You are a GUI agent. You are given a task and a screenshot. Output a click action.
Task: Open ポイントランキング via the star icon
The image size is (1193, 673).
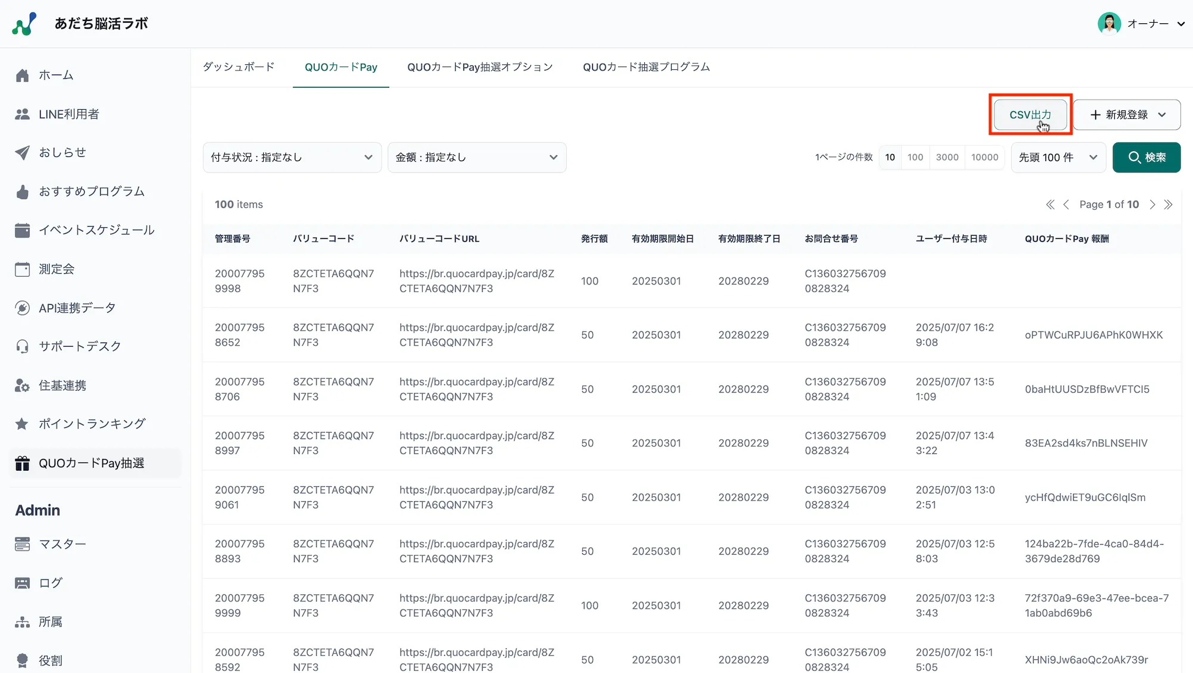coord(91,424)
